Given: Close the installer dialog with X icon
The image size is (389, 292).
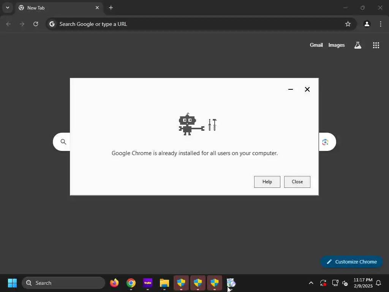Looking at the screenshot, I should (x=307, y=89).
